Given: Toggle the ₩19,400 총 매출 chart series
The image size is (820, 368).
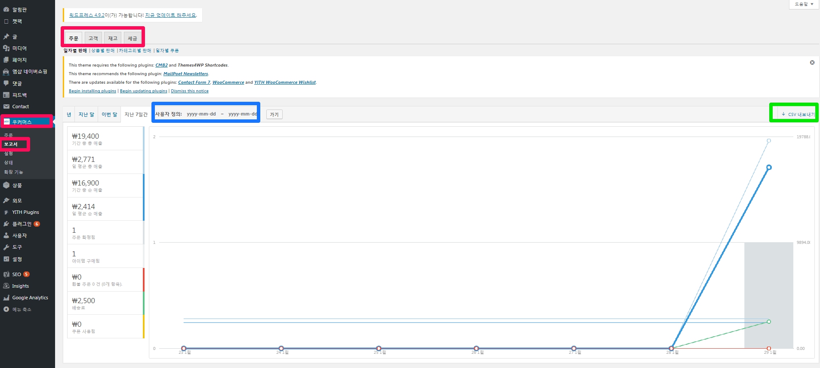Looking at the screenshot, I should (105, 139).
